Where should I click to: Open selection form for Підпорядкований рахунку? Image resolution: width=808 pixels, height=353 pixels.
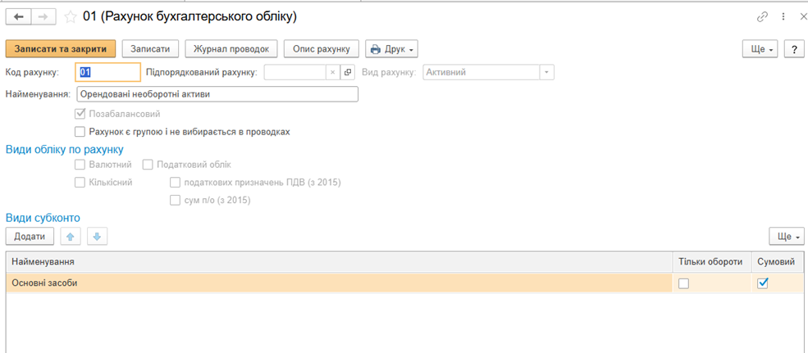347,73
